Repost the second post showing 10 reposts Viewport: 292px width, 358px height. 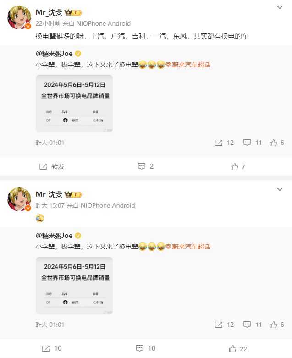point(46,348)
